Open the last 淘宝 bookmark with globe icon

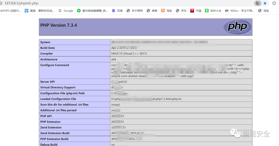click(263, 11)
